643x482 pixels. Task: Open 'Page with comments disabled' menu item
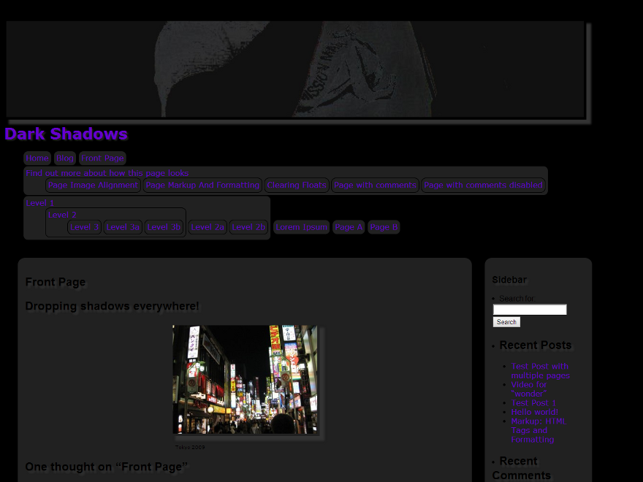pos(483,185)
